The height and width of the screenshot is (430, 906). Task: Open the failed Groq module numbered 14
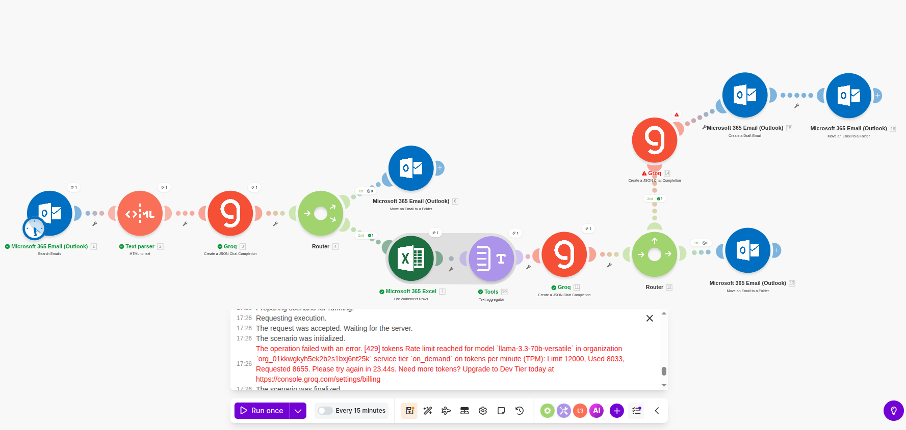655,140
